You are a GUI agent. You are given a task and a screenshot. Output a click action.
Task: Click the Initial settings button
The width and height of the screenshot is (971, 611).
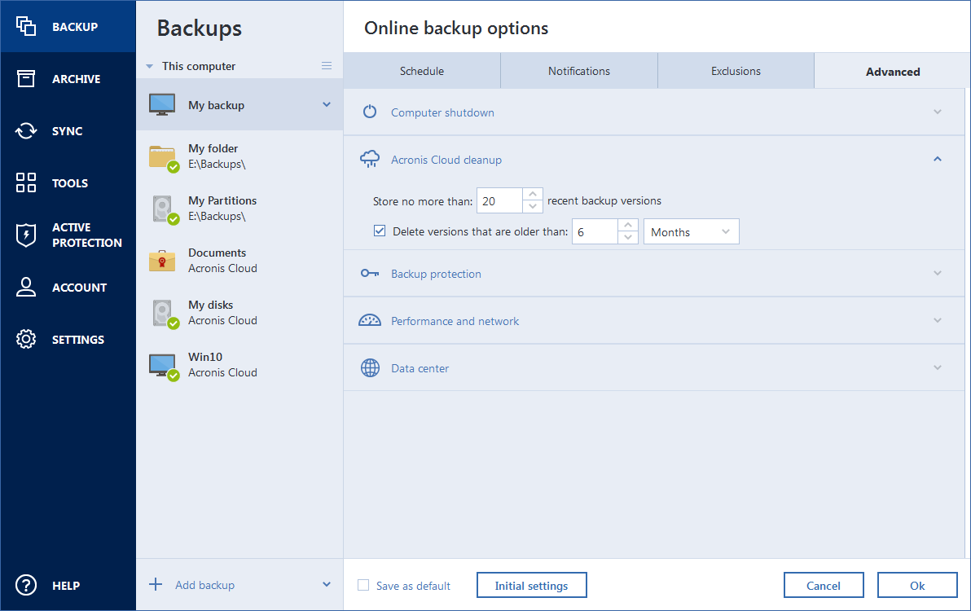[x=531, y=585]
